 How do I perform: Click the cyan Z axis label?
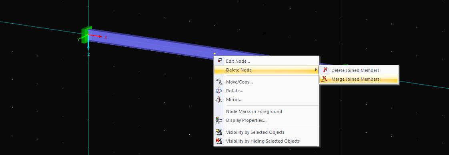pos(88,54)
